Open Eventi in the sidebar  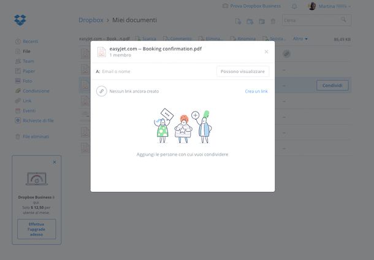point(29,110)
